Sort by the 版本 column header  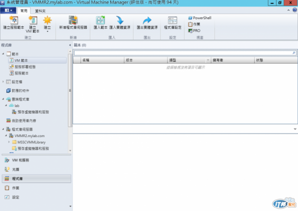[x=146, y=60]
